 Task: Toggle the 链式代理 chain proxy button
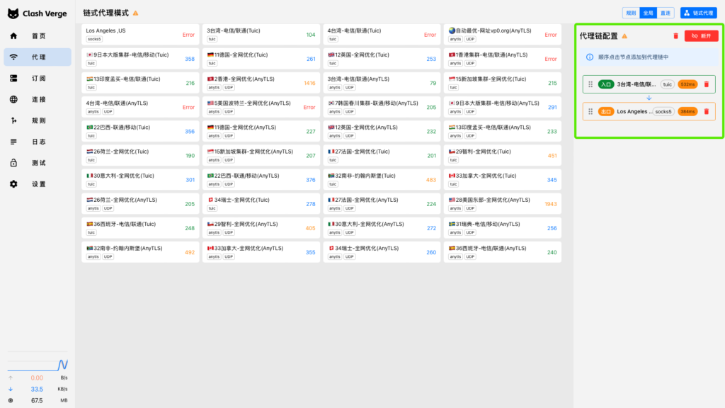point(699,13)
